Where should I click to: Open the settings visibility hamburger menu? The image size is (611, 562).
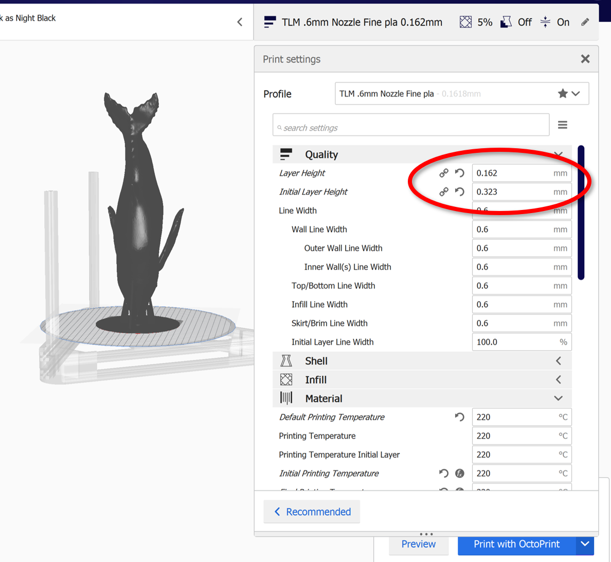click(x=563, y=125)
